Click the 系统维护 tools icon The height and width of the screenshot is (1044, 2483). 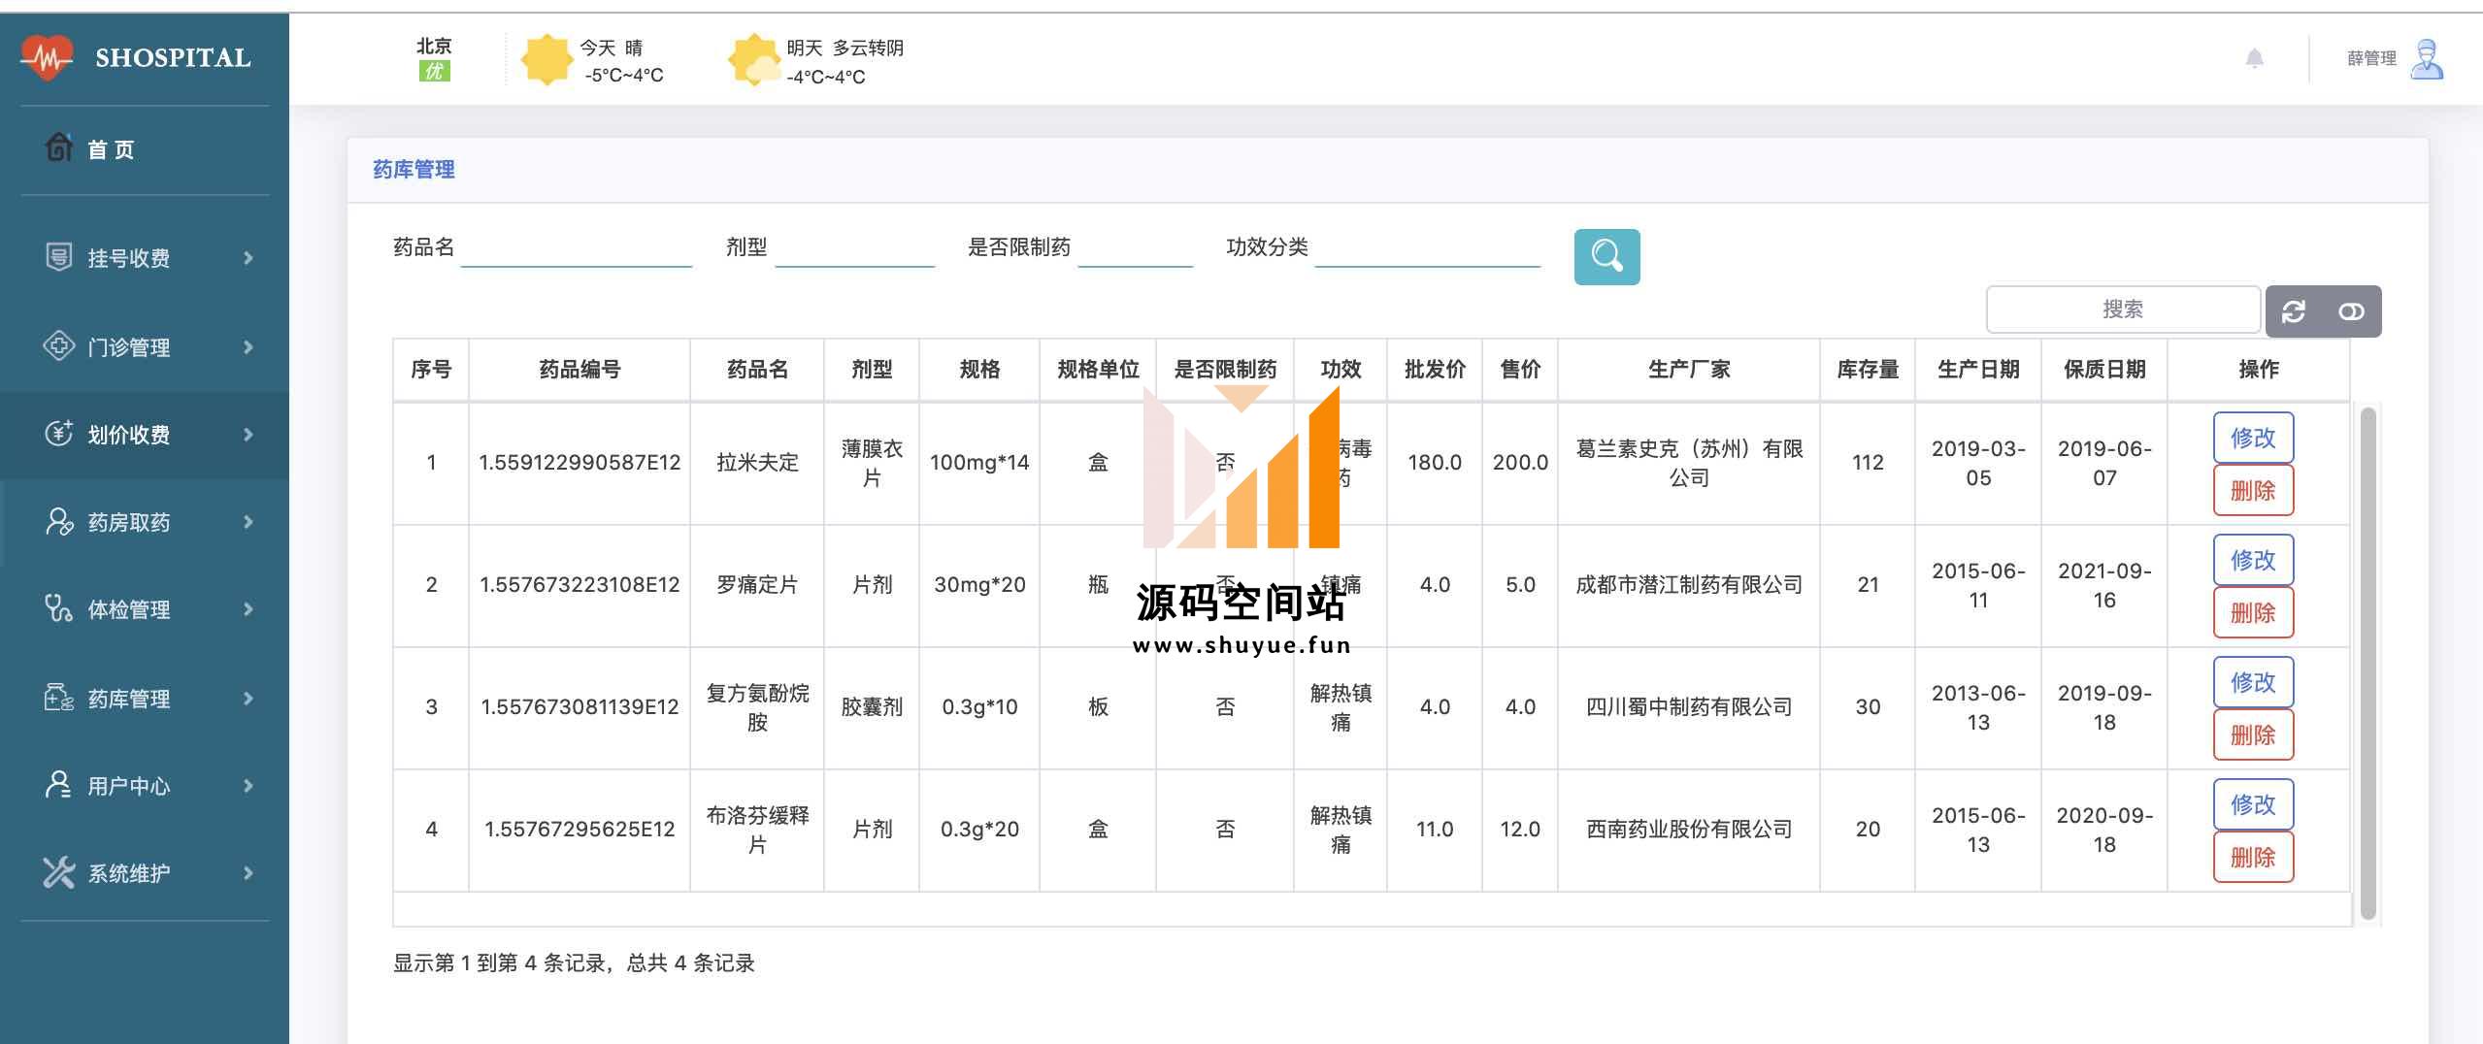click(x=58, y=872)
